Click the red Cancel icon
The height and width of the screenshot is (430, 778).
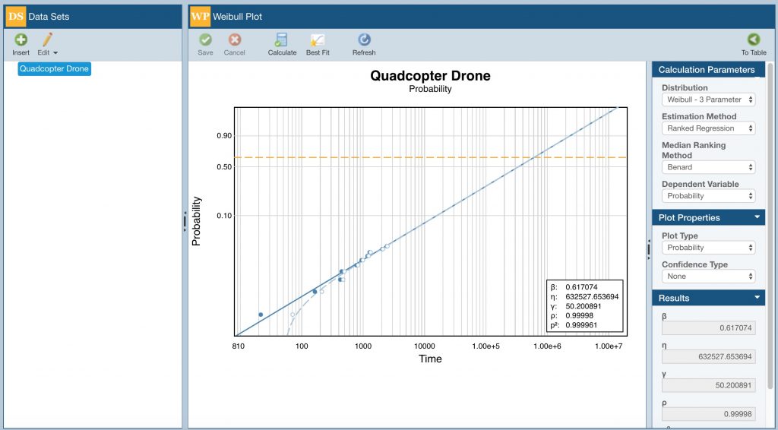tap(234, 40)
